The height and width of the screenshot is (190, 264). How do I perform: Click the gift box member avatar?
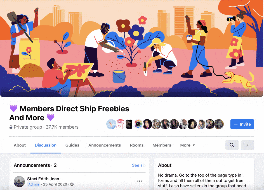[x=120, y=124]
